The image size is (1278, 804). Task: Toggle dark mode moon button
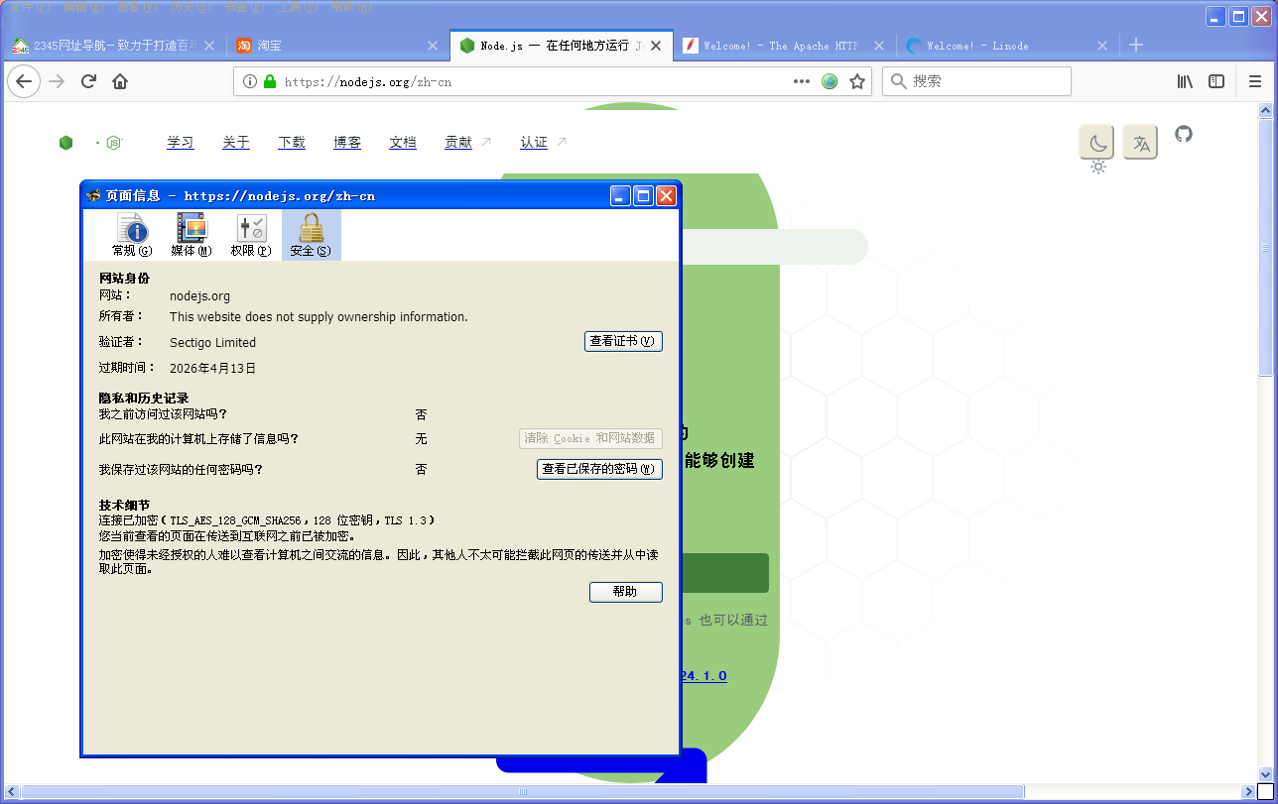[x=1097, y=143]
